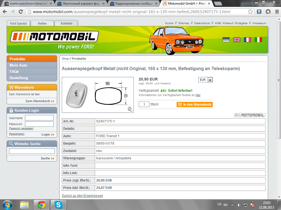
Task: Click Zurück zu den Ergebnissen link
Action: tap(82, 196)
